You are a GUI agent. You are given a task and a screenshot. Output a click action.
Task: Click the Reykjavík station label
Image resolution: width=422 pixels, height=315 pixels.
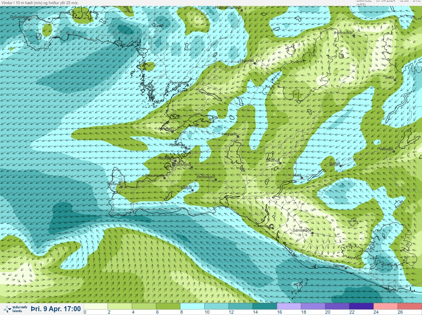[x=166, y=158]
